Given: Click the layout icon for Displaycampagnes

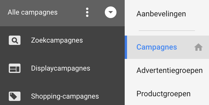Looking at the screenshot, I should point(15,68).
